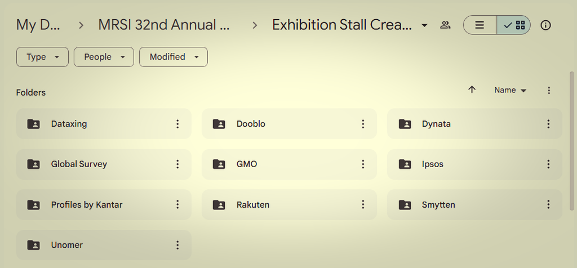Image resolution: width=577 pixels, height=268 pixels.
Task: Select the grid layout view
Action: click(x=514, y=25)
